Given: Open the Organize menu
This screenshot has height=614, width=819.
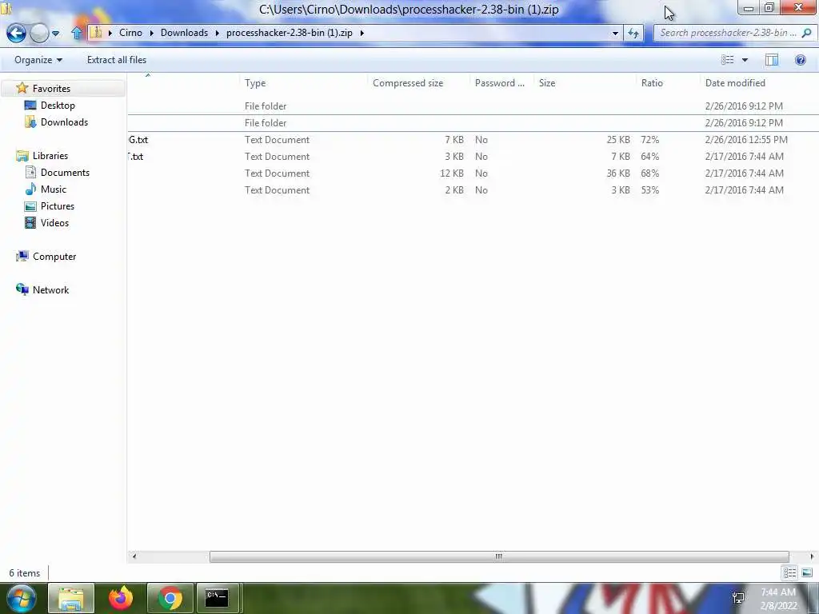Looking at the screenshot, I should [x=38, y=60].
